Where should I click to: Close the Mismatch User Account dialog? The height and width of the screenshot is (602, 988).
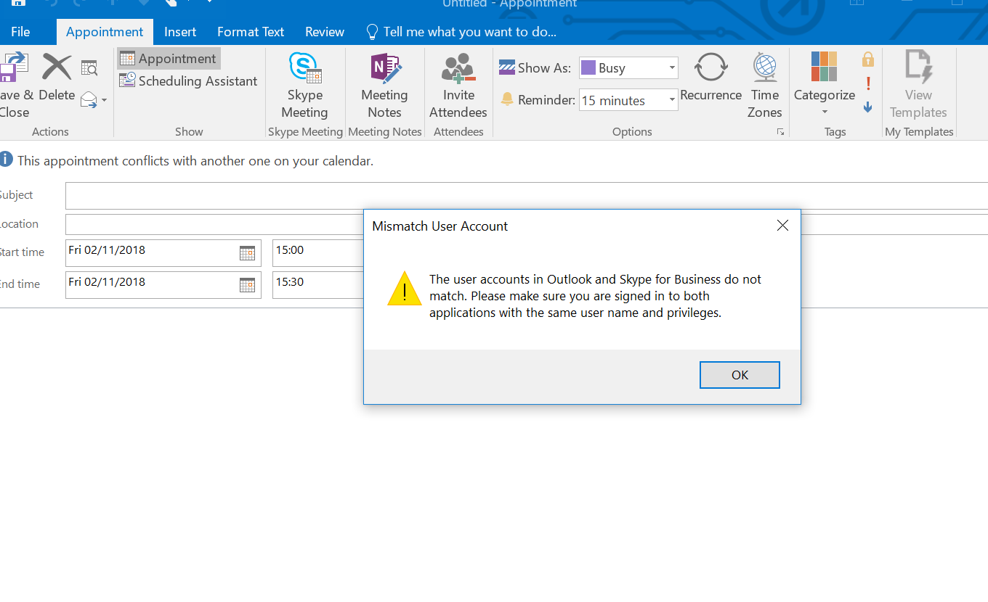click(x=782, y=226)
